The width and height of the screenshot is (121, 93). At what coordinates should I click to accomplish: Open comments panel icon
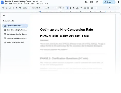click(91, 2)
